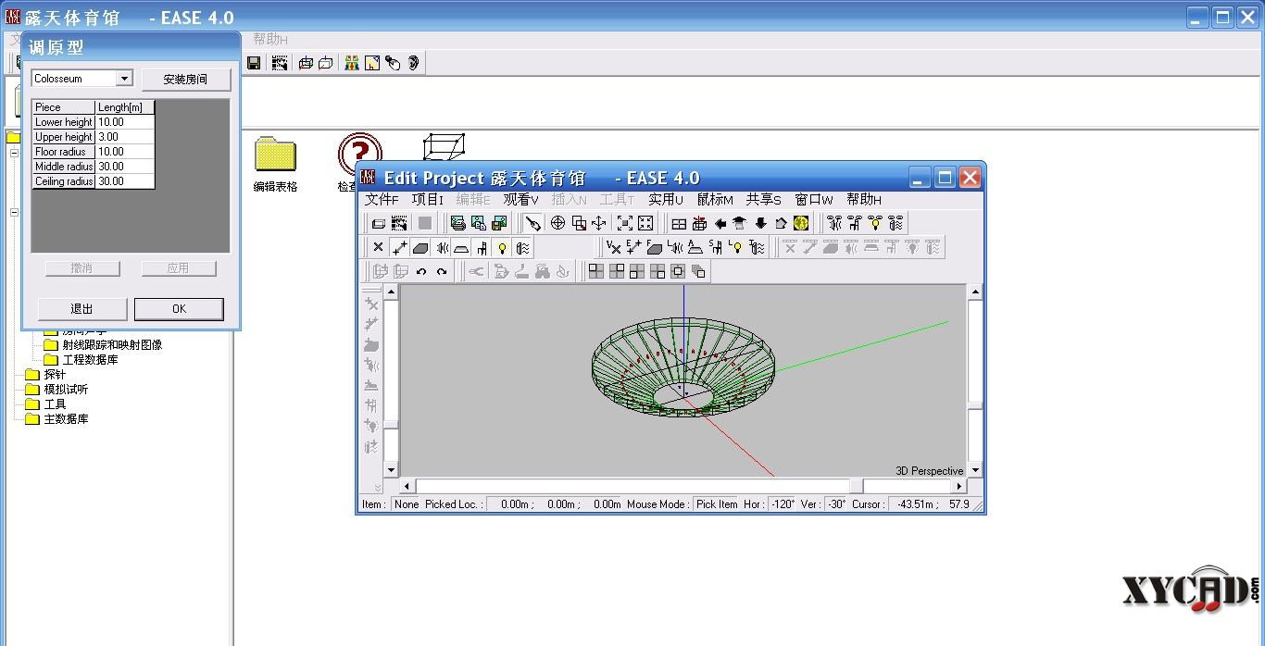This screenshot has height=646, width=1265.
Task: Toggle the E-labeled edge display icon
Action: coord(633,247)
